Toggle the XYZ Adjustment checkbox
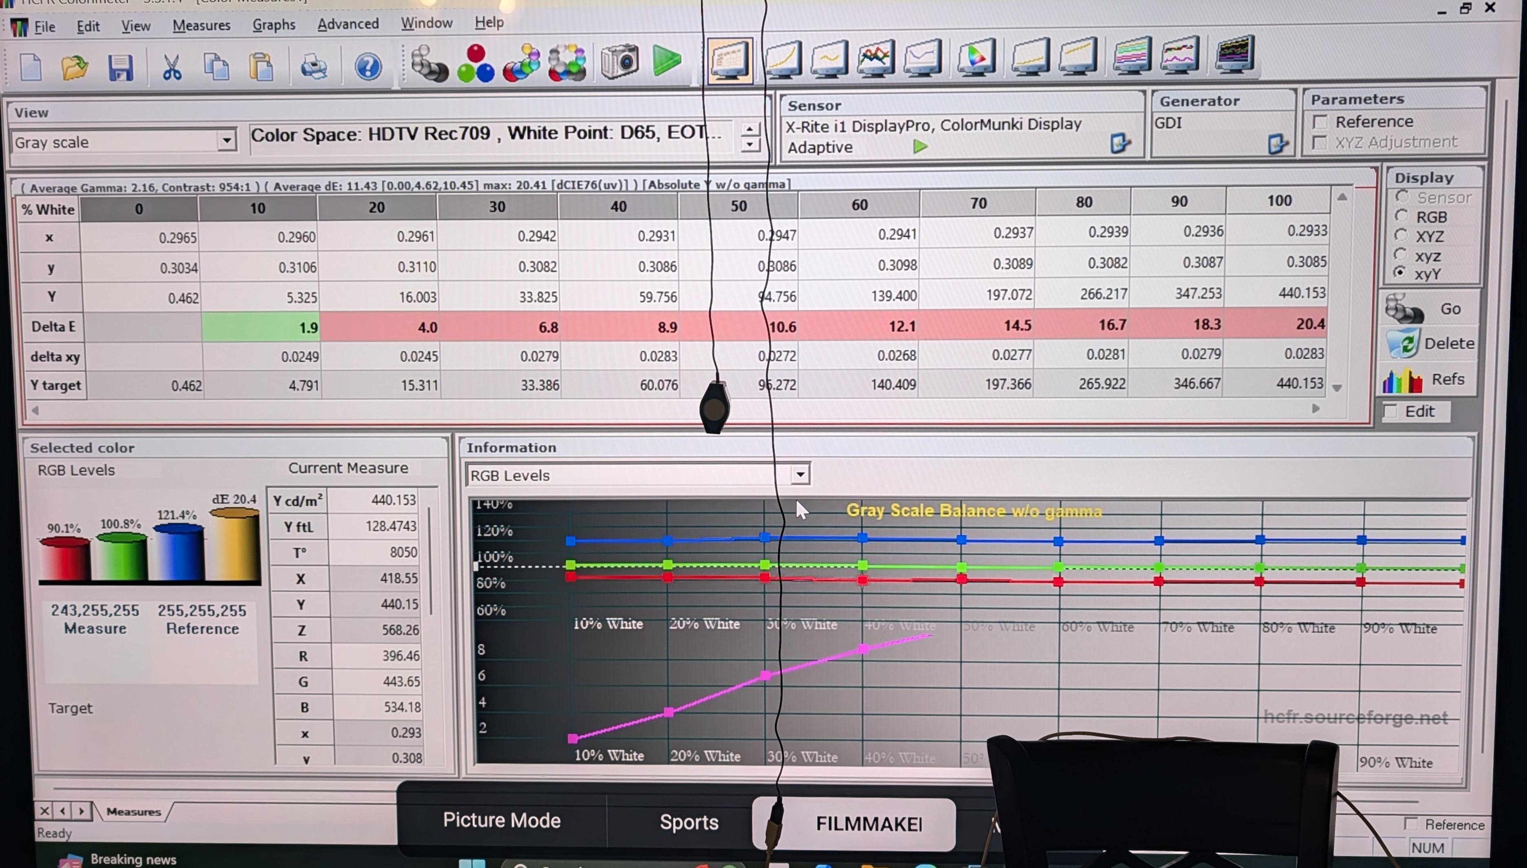The image size is (1527, 868). point(1320,143)
